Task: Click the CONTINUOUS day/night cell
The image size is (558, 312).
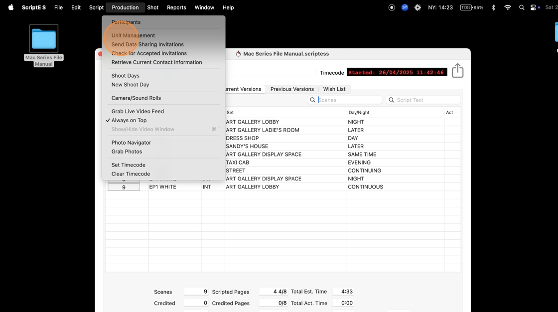Action: click(x=396, y=187)
